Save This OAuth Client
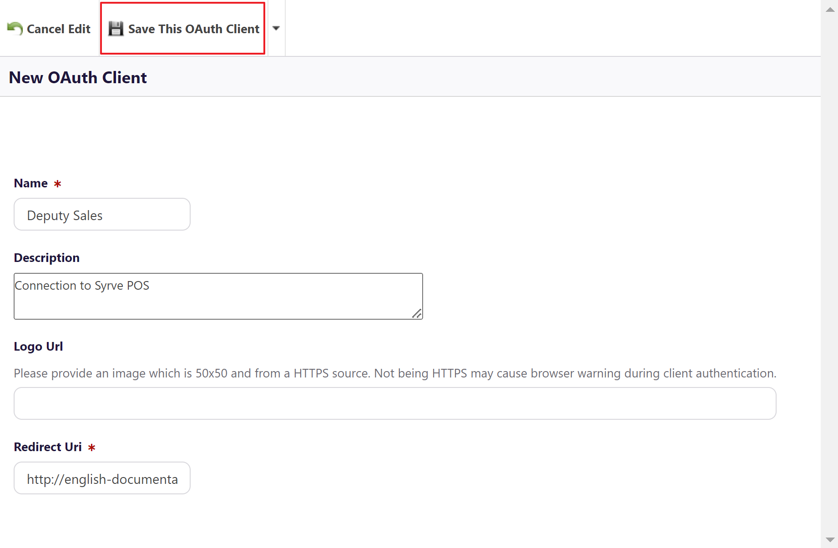This screenshot has height=548, width=838. (x=193, y=29)
